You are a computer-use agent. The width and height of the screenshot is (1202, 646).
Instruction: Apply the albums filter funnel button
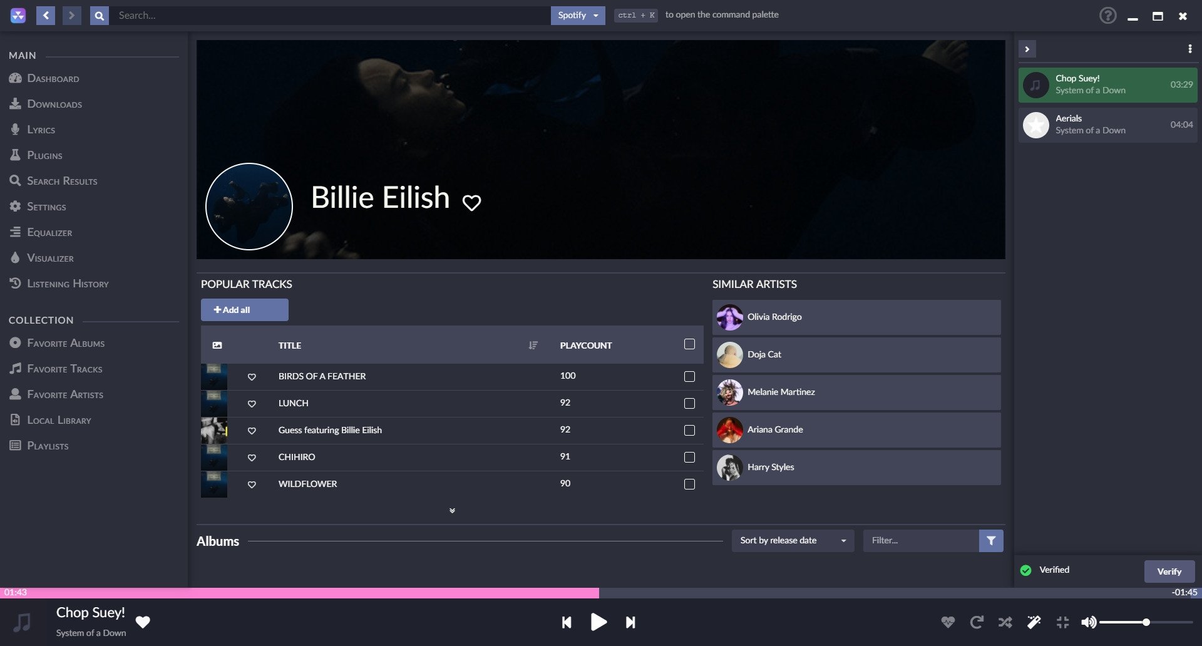coord(991,541)
